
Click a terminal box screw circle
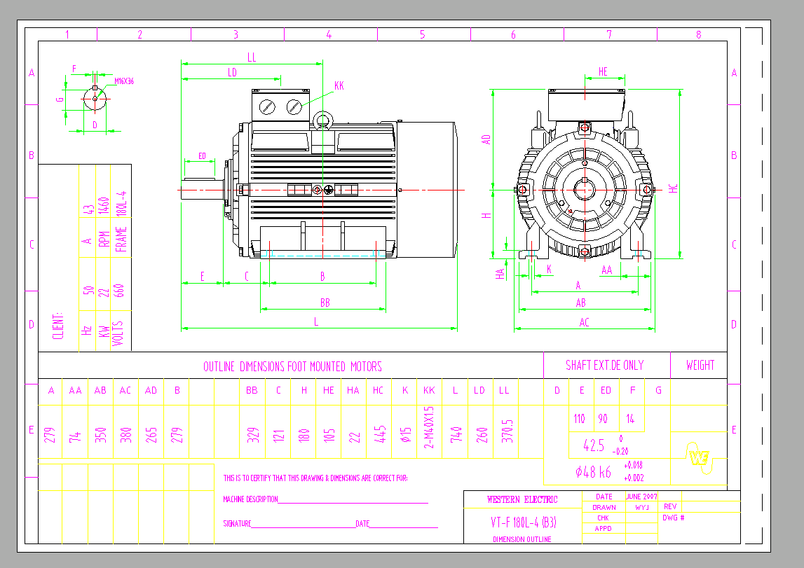click(268, 106)
